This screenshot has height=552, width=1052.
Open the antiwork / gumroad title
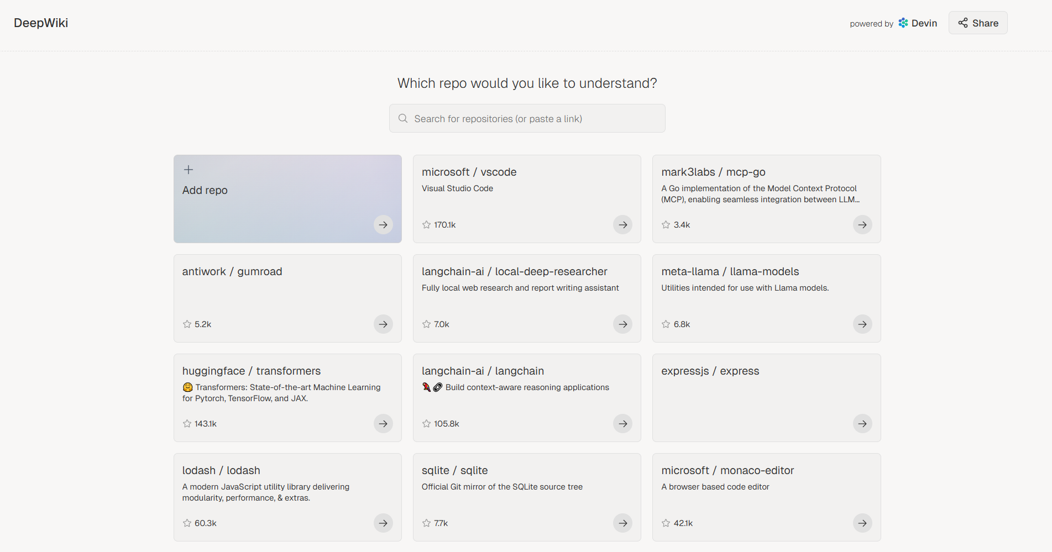point(232,271)
